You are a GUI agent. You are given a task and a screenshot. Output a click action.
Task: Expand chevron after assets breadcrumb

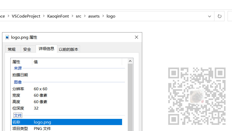pyautogui.click(x=103, y=16)
